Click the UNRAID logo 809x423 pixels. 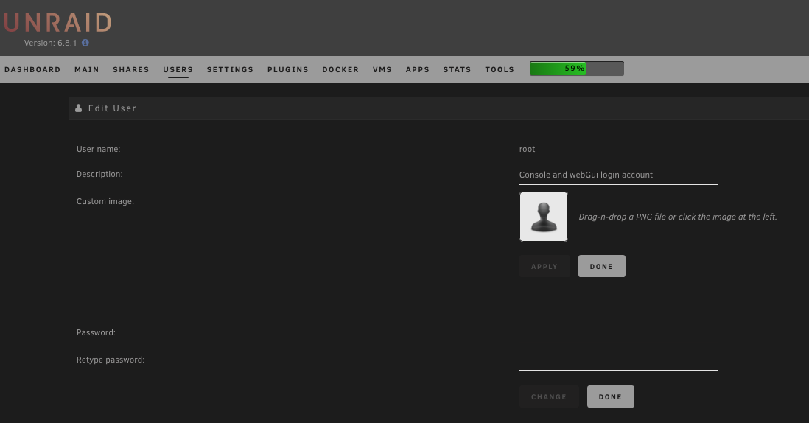coord(57,23)
